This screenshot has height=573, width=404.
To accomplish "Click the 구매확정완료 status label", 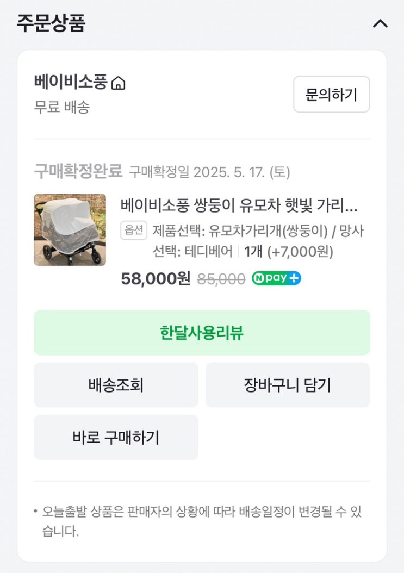I will [x=78, y=172].
